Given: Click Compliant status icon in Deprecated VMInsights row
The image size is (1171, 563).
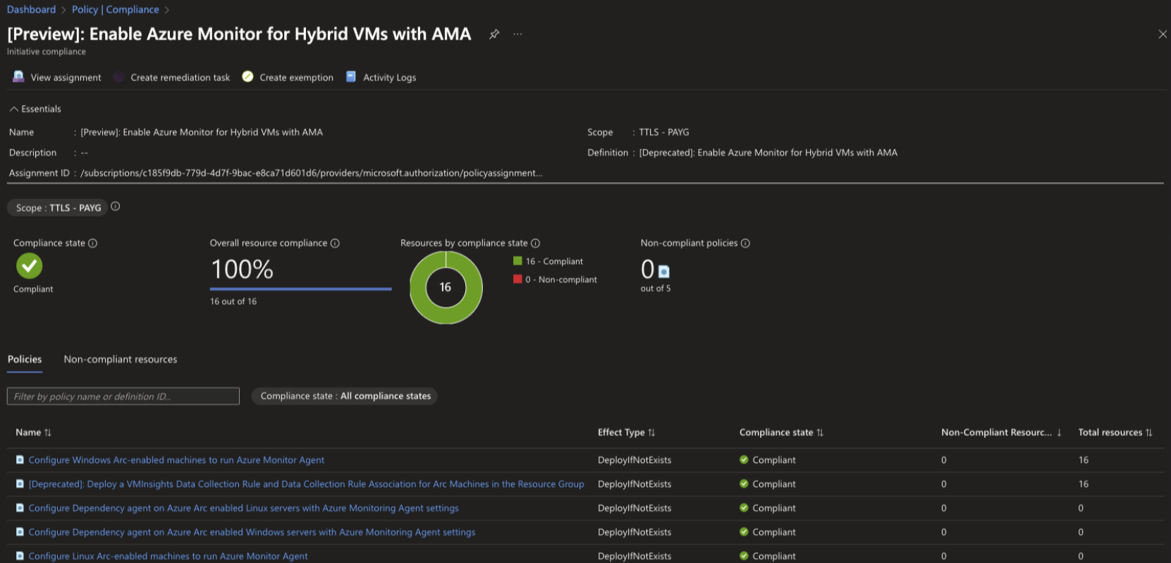Looking at the screenshot, I should 744,484.
